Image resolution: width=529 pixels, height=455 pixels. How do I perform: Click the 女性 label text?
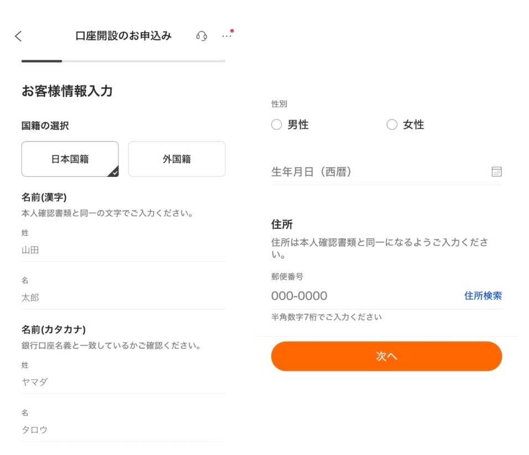[413, 125]
